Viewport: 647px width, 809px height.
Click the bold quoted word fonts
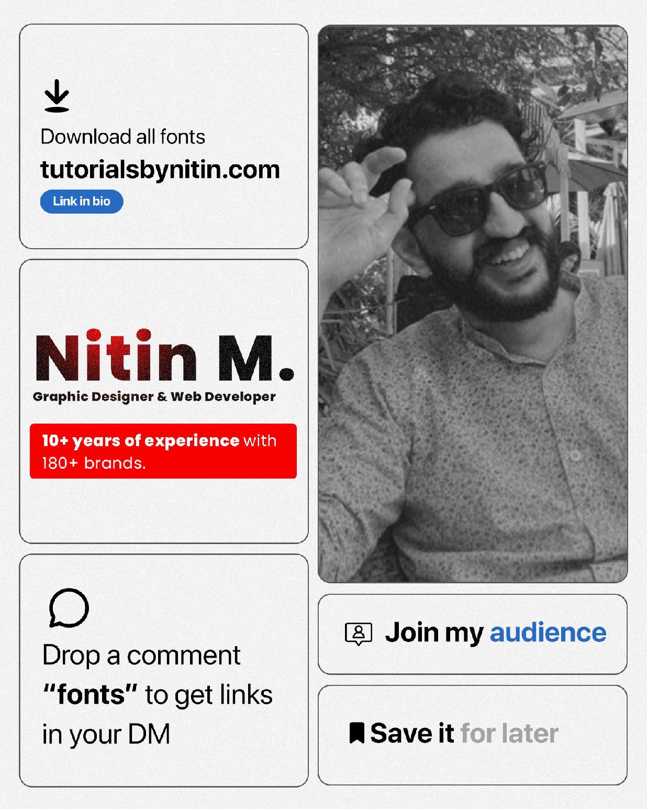point(90,695)
